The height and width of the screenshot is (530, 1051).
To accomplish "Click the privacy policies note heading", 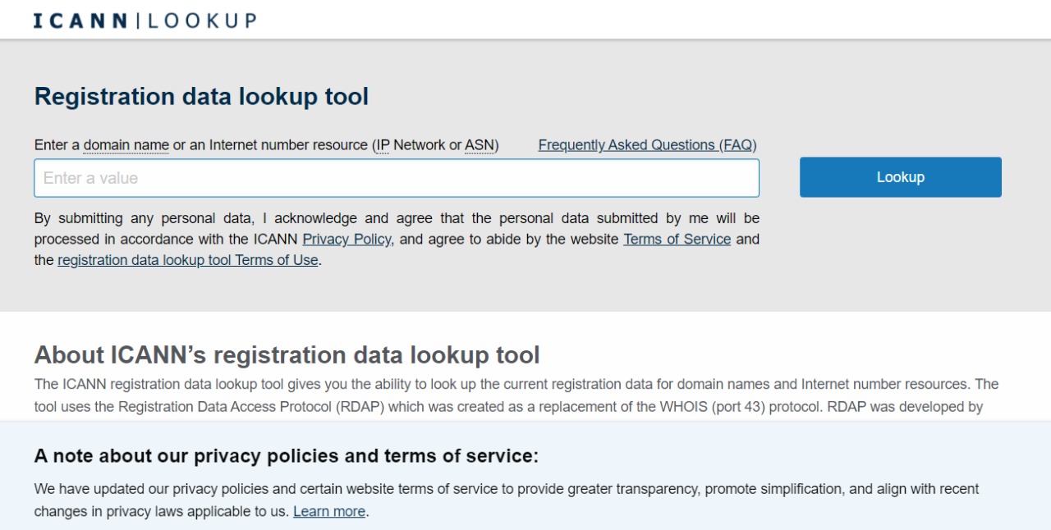I will 286,456.
